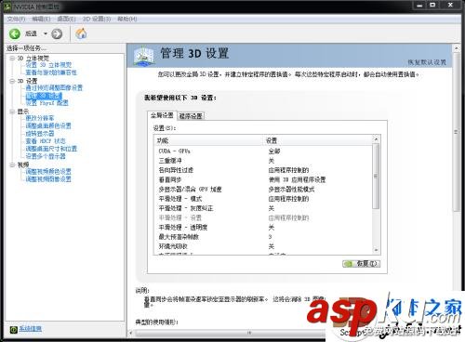Open 设置 3D 立体视觉 task
Viewport: 465px width, 342px height.
48,65
